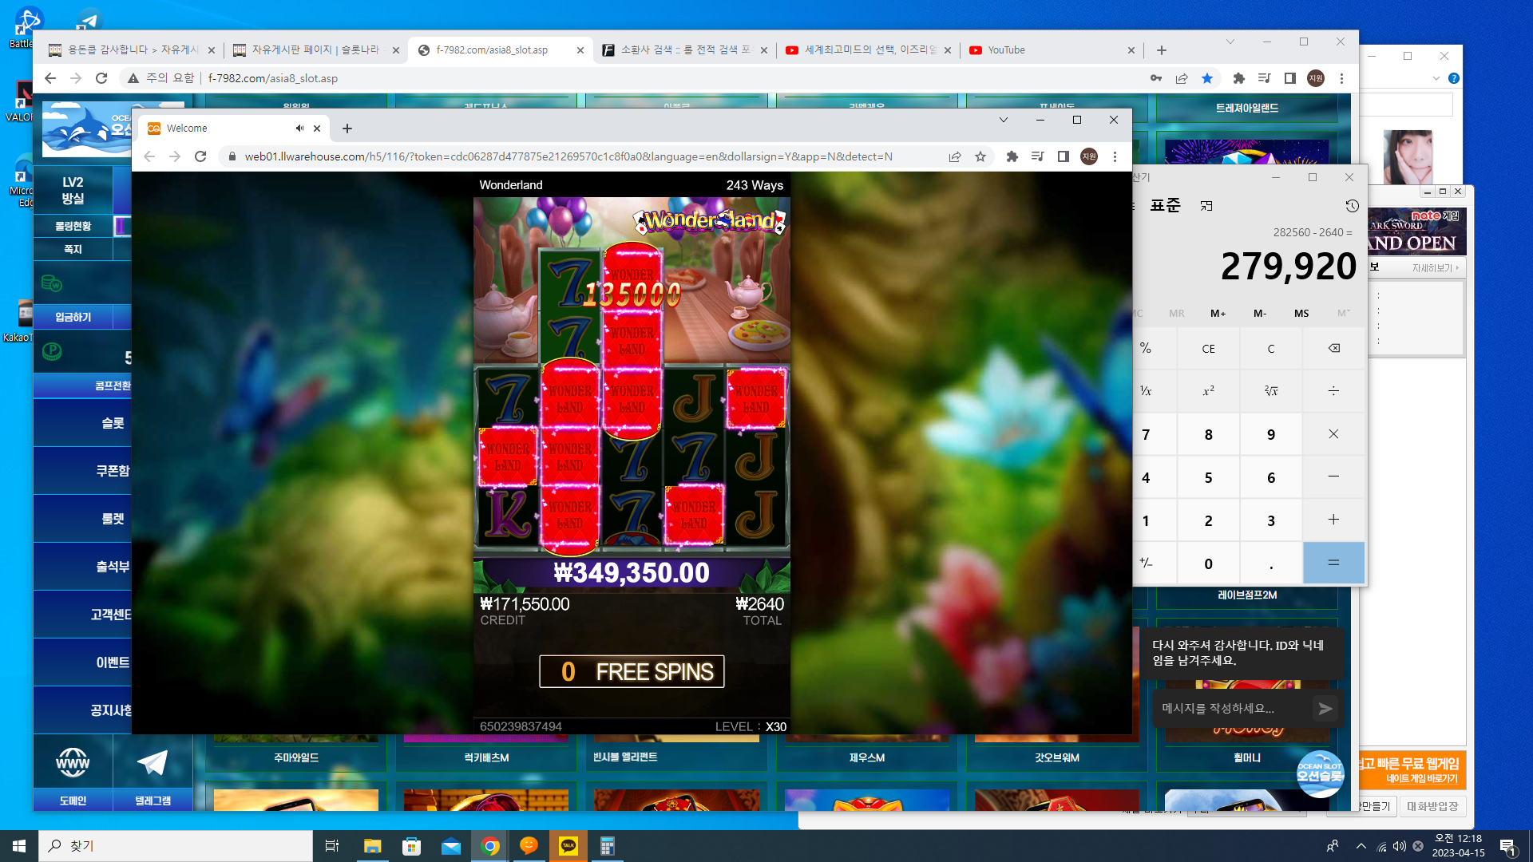Screen dimensions: 1533x862
Task: Click the calculator square root key
Action: 1271,391
